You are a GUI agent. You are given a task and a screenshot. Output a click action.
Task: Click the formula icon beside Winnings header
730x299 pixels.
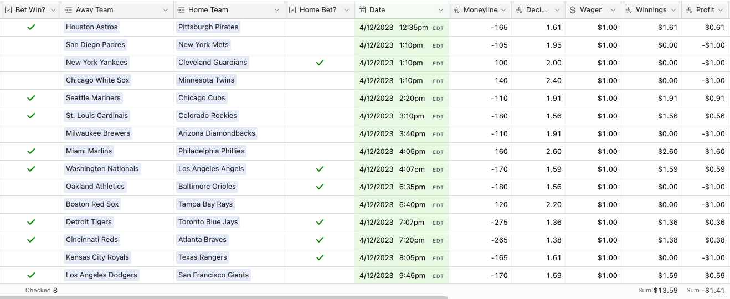point(629,10)
